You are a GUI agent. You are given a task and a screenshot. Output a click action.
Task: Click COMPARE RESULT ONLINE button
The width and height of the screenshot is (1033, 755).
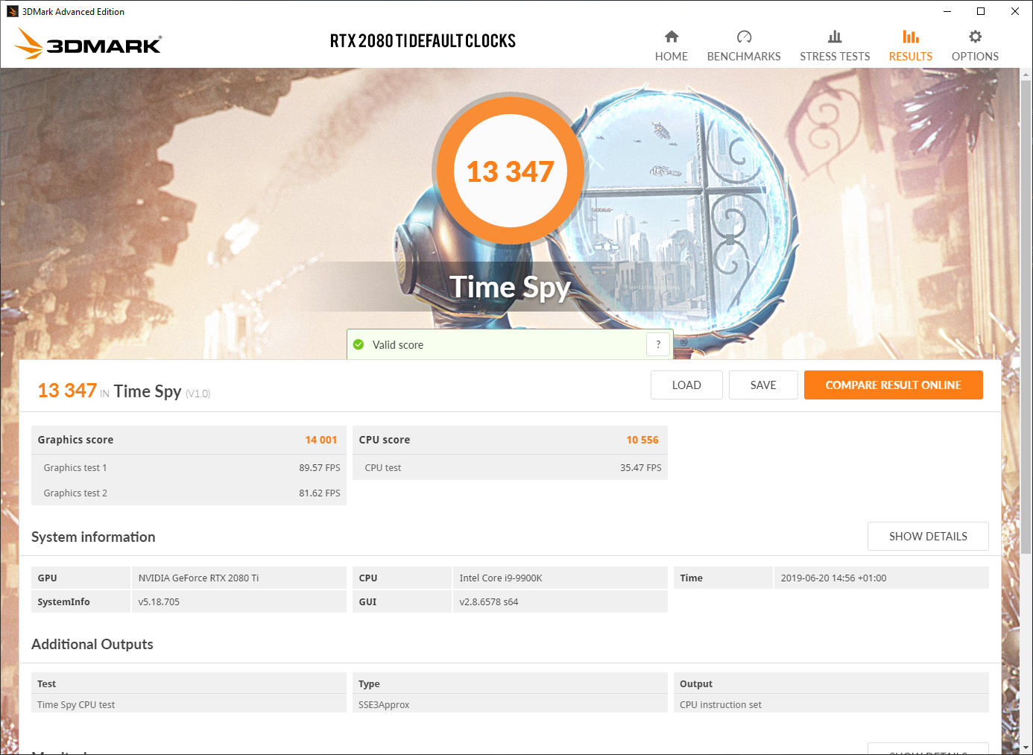pos(893,385)
